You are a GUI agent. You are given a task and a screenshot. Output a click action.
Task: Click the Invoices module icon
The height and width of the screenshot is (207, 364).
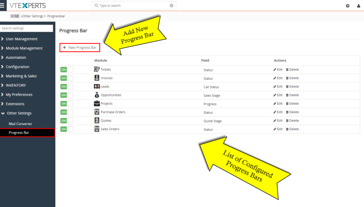point(97,78)
